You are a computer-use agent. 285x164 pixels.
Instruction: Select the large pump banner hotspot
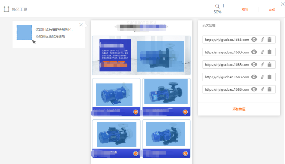point(160,55)
